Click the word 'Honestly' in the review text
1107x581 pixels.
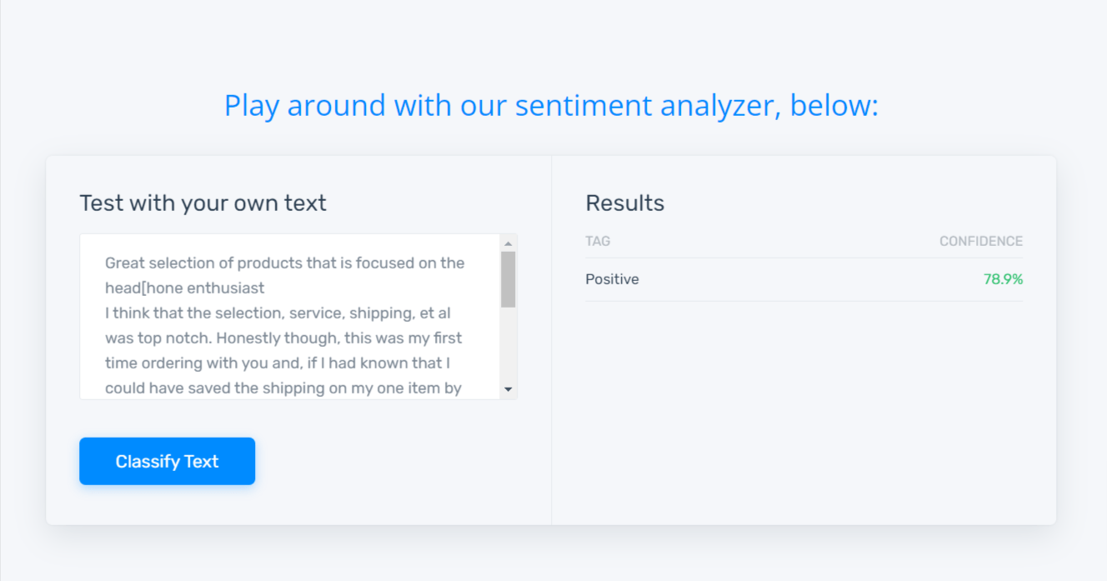tap(247, 338)
